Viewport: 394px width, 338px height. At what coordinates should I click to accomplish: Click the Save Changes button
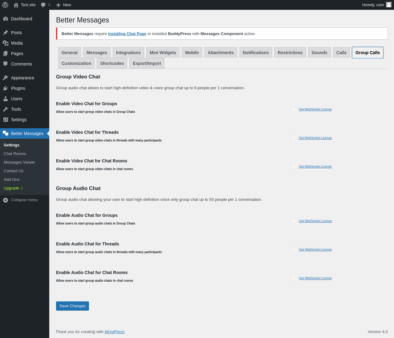pos(72,306)
